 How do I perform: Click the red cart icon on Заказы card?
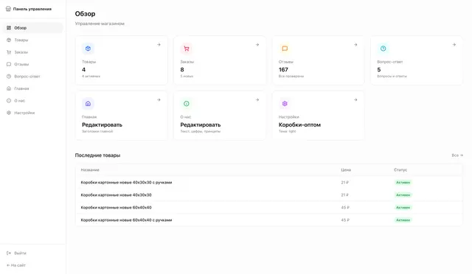point(187,49)
